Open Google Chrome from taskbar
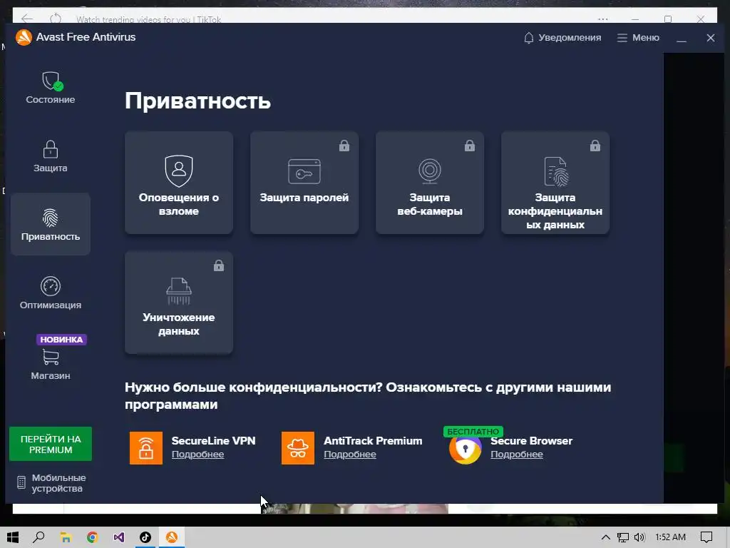 coord(92,537)
